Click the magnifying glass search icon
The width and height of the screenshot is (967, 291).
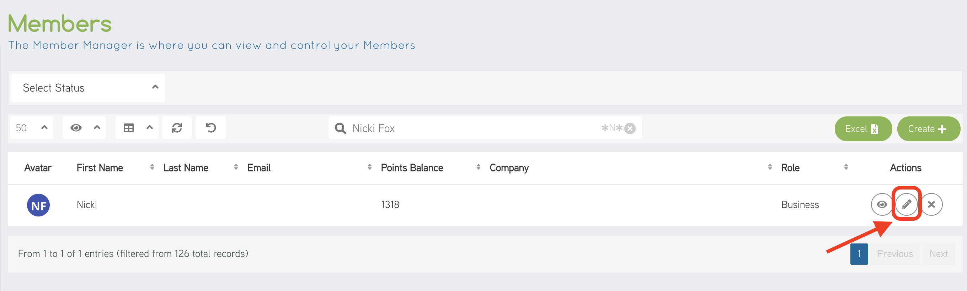tap(340, 128)
